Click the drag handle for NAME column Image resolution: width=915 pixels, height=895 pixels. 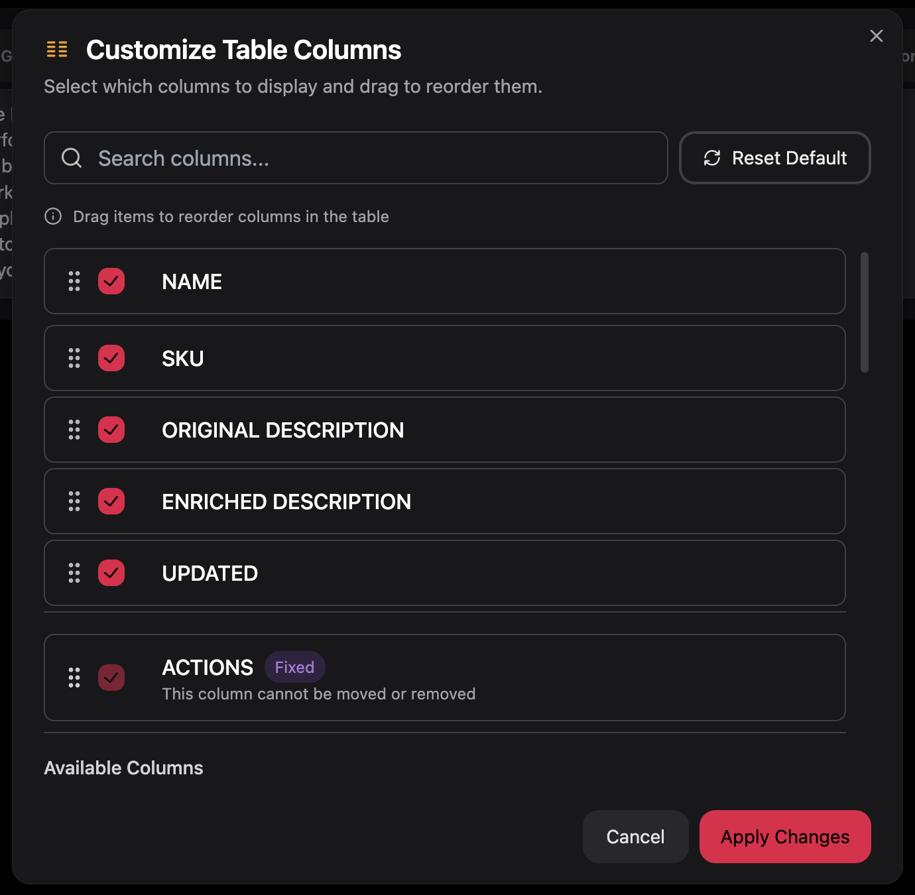pos(74,281)
